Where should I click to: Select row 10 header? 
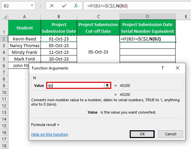click(4, 92)
